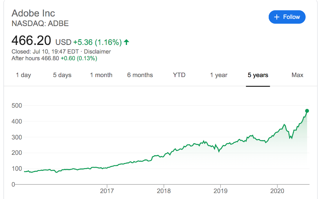
Task: Click the +0.60 (0.13%) after-hours change
Action: pyautogui.click(x=79, y=58)
